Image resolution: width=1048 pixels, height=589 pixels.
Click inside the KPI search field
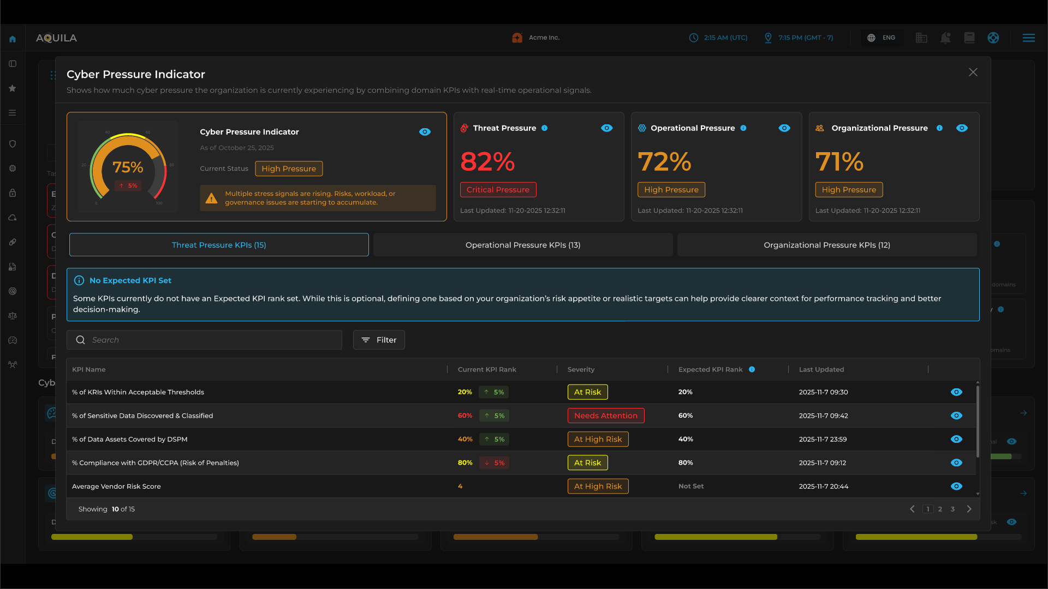[x=204, y=340]
